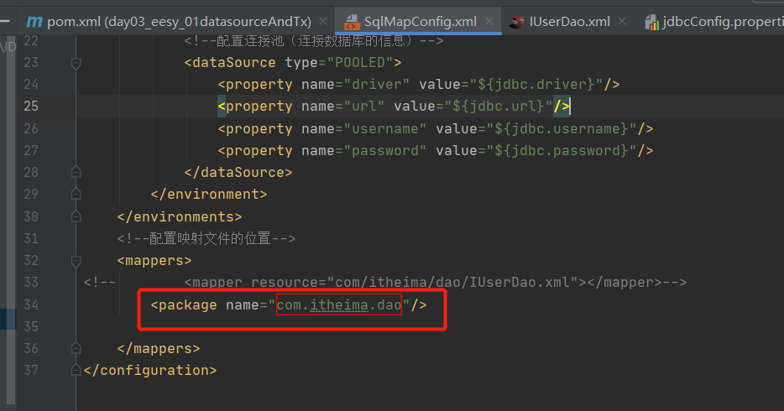
Task: Close the IUserDao.xml tab
Action: click(622, 21)
